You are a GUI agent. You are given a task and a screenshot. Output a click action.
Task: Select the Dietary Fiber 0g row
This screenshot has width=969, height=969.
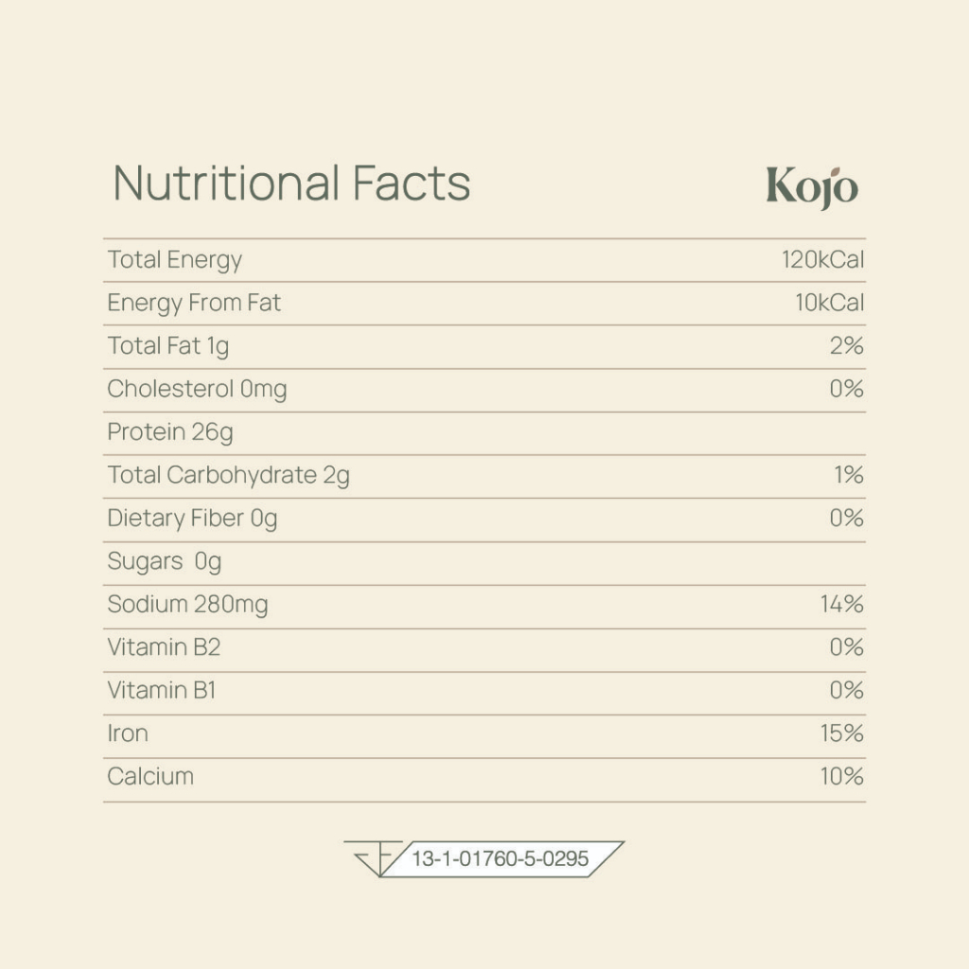pyautogui.click(x=484, y=520)
